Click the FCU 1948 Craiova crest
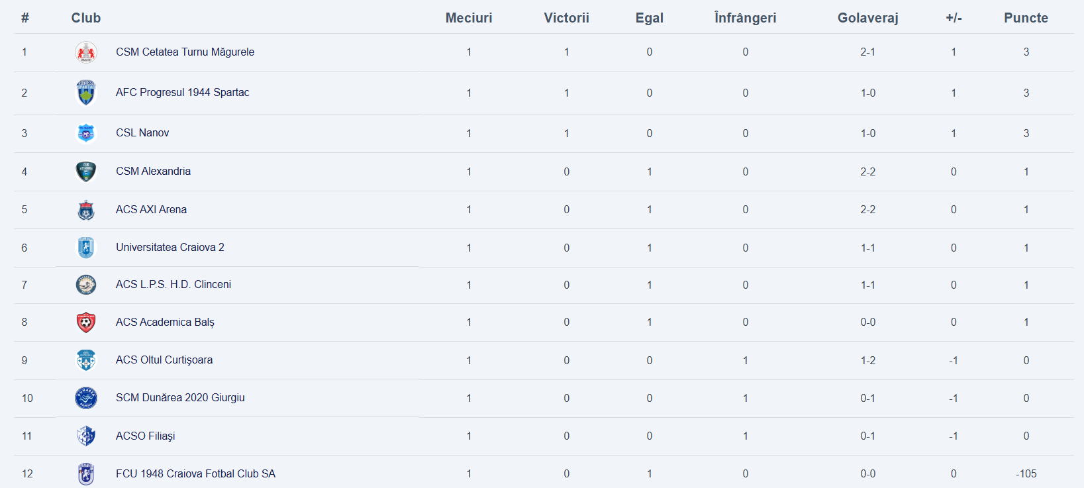1084x488 pixels. click(86, 473)
